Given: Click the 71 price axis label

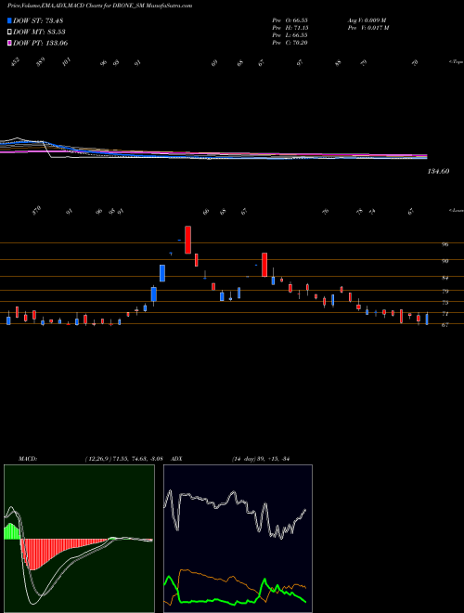Looking at the screenshot, I should click(445, 314).
